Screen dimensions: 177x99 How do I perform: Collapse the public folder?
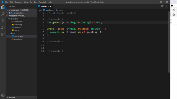(9, 19)
